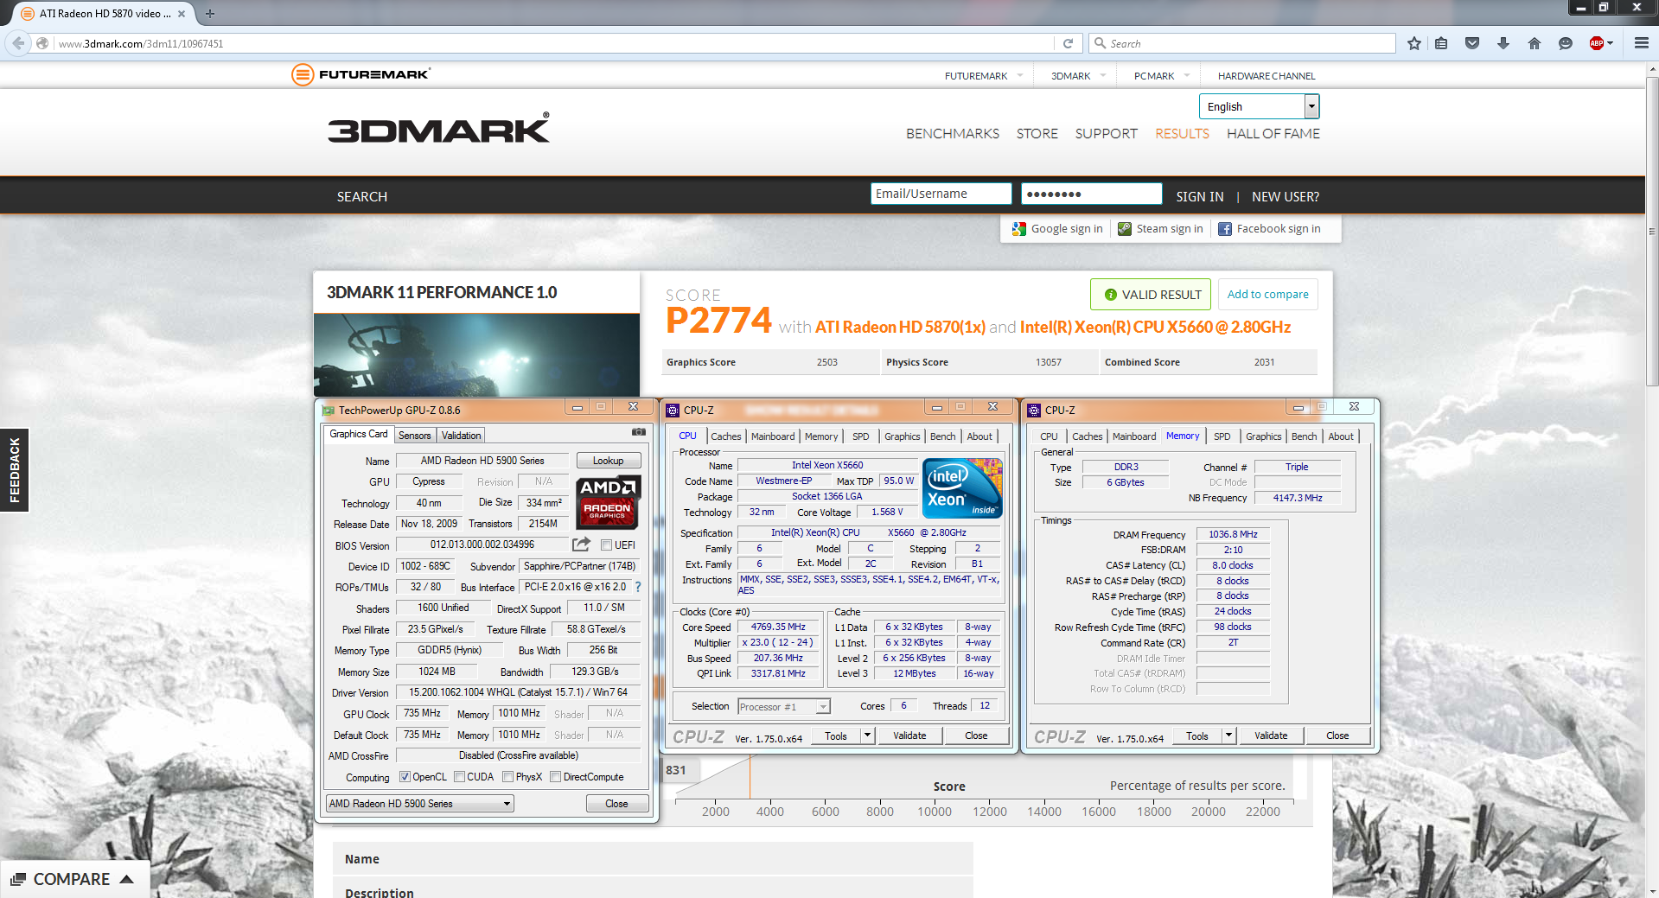Click the site identity globe icon
The image size is (1659, 898).
42,43
